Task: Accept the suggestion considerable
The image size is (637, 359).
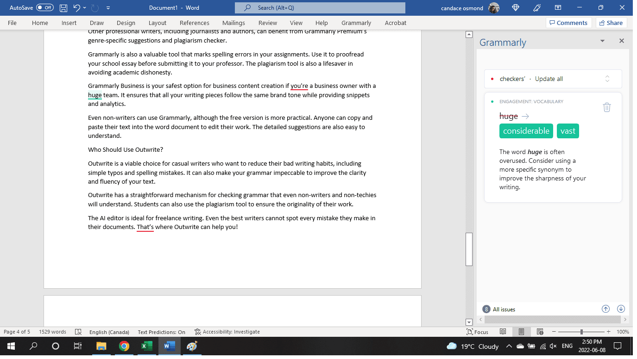Action: (526, 131)
